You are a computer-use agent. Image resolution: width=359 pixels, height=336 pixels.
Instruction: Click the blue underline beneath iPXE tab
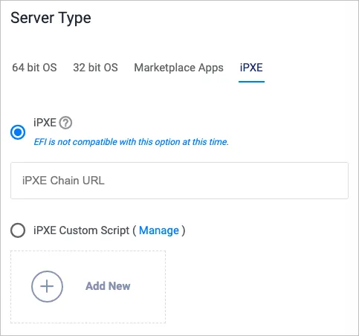click(251, 81)
